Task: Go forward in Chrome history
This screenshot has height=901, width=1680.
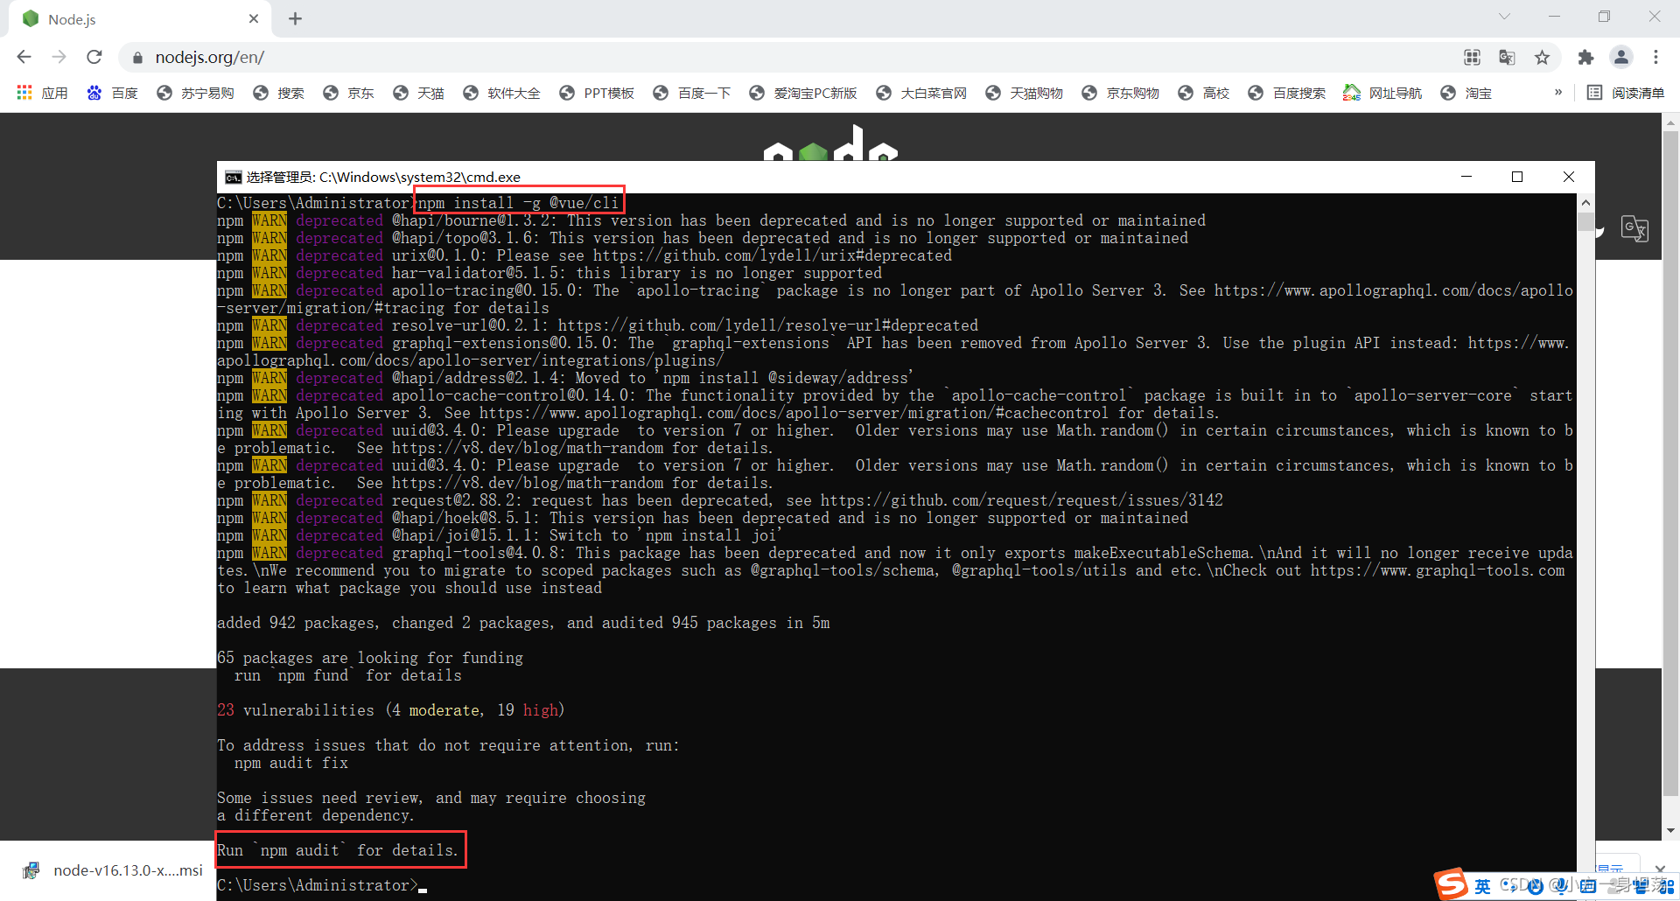Action: (59, 57)
